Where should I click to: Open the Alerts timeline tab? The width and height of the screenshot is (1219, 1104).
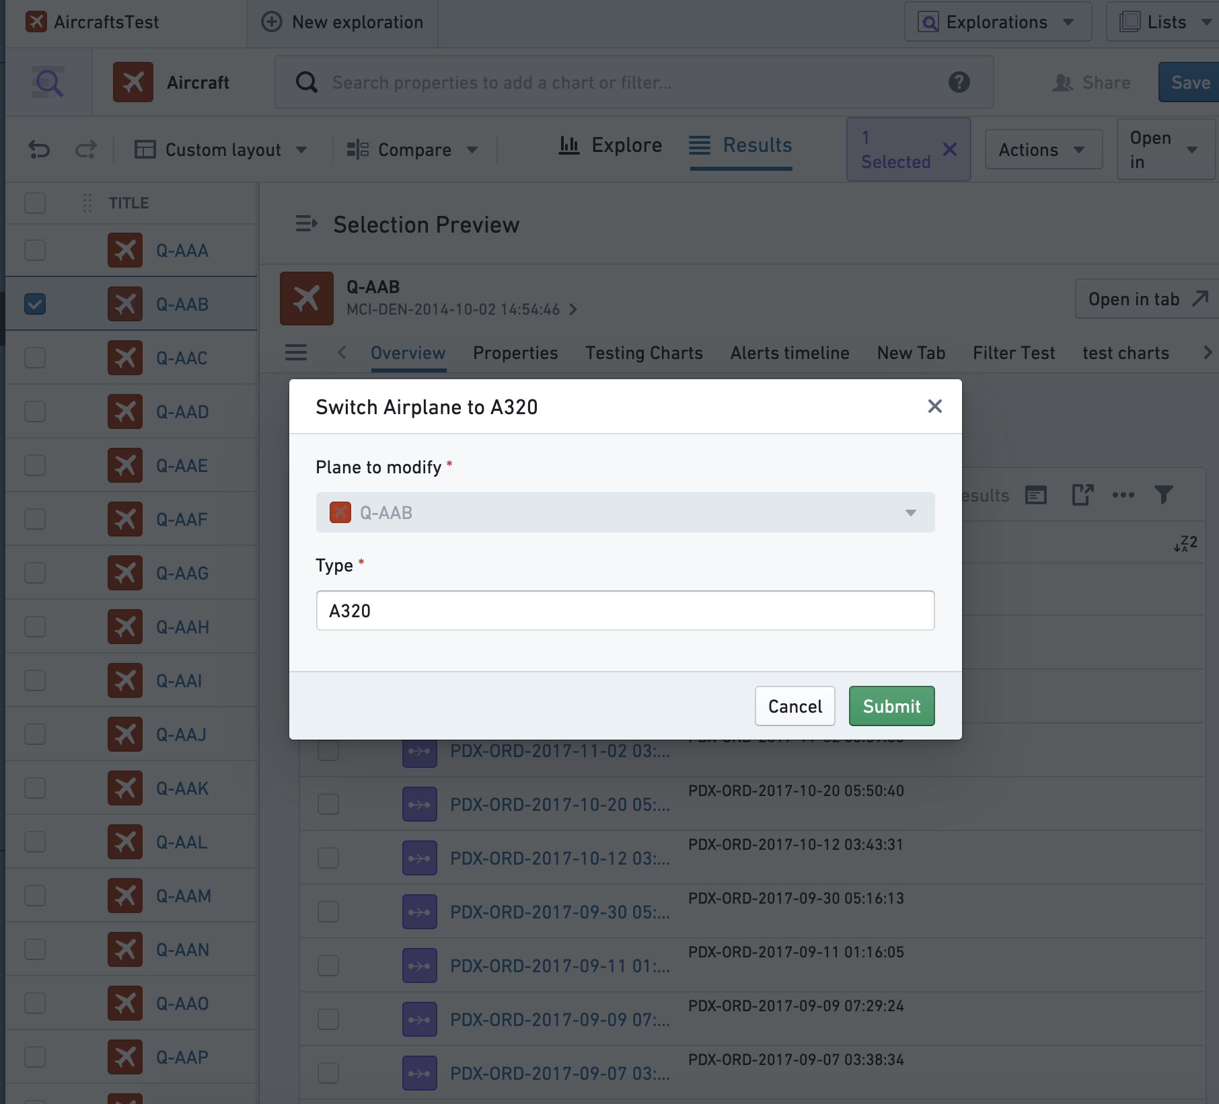click(x=790, y=353)
